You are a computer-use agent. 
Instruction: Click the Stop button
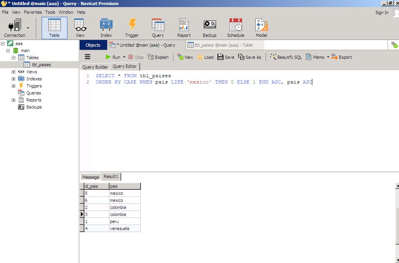136,57
